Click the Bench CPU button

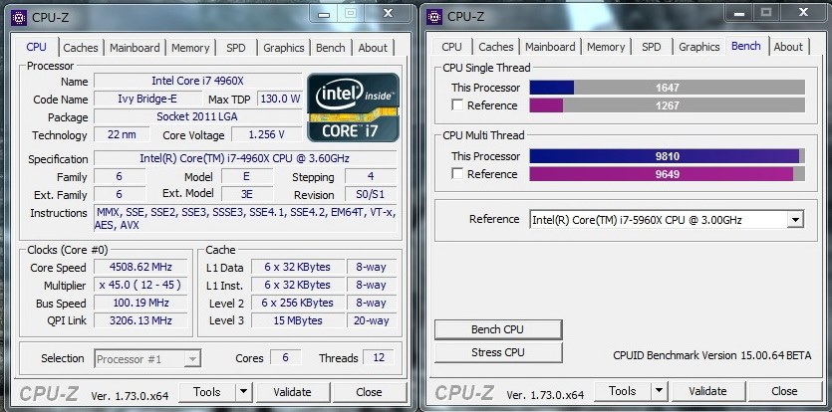click(498, 329)
